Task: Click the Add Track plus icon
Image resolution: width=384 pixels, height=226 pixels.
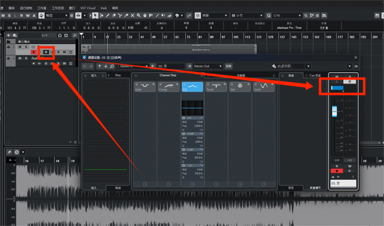Action: click(x=8, y=35)
